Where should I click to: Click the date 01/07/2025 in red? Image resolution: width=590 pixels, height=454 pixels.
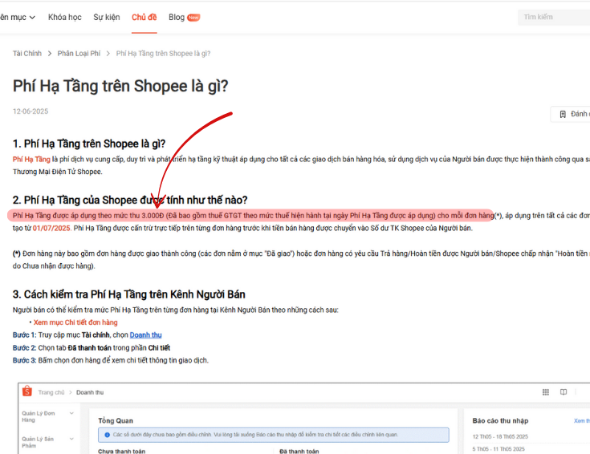[51, 229]
